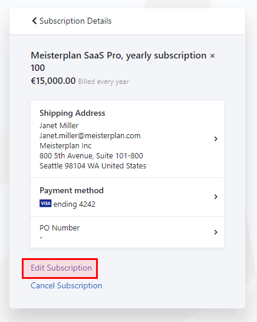
Task: Click the Visa card logo
Action: coord(45,203)
